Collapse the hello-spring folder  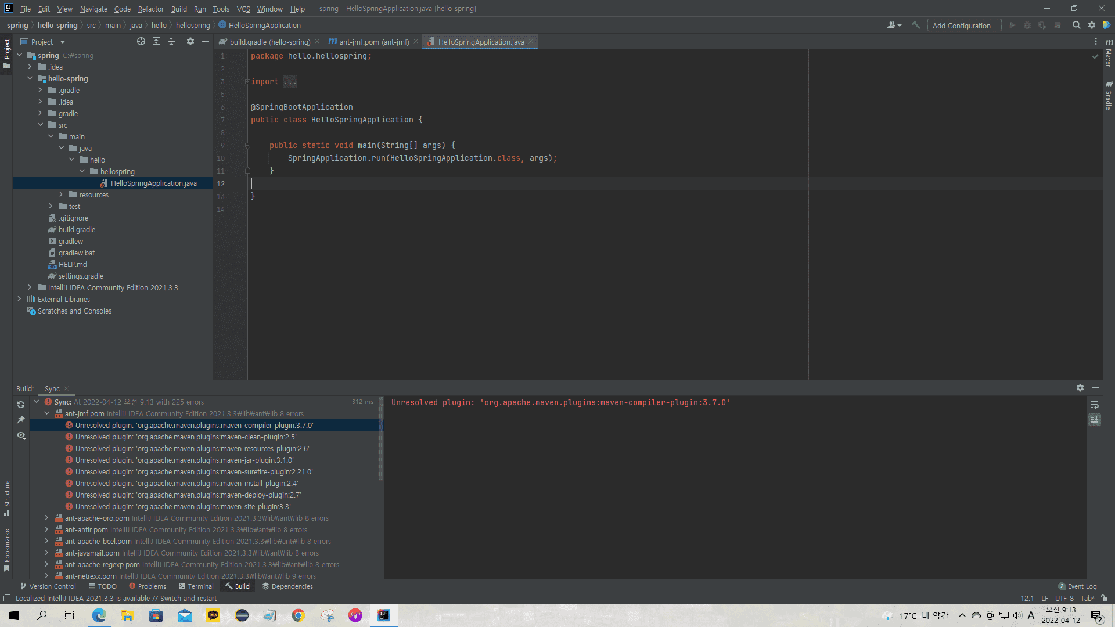coord(30,78)
